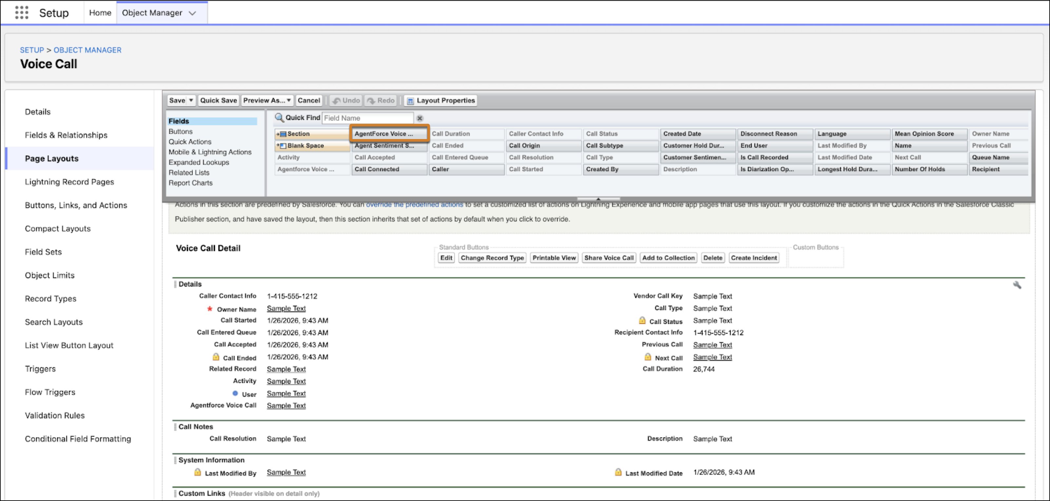Viewport: 1050px width, 501px height.
Task: Click the Delete standard button
Action: (x=712, y=258)
